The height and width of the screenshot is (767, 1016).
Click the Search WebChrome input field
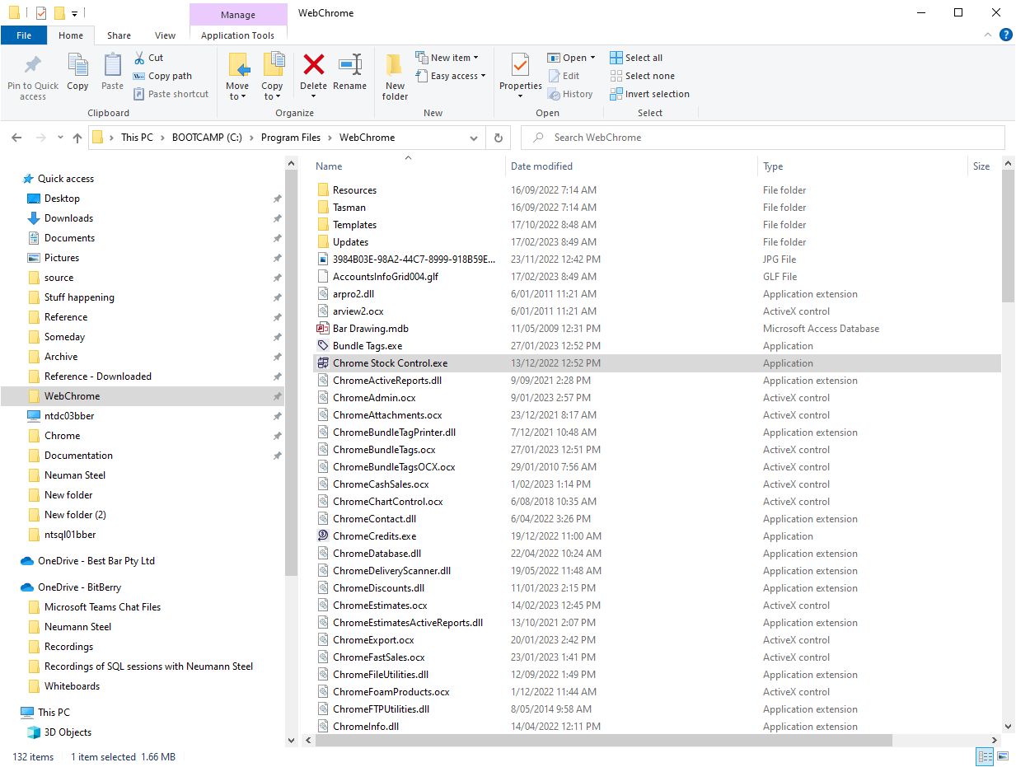(763, 138)
